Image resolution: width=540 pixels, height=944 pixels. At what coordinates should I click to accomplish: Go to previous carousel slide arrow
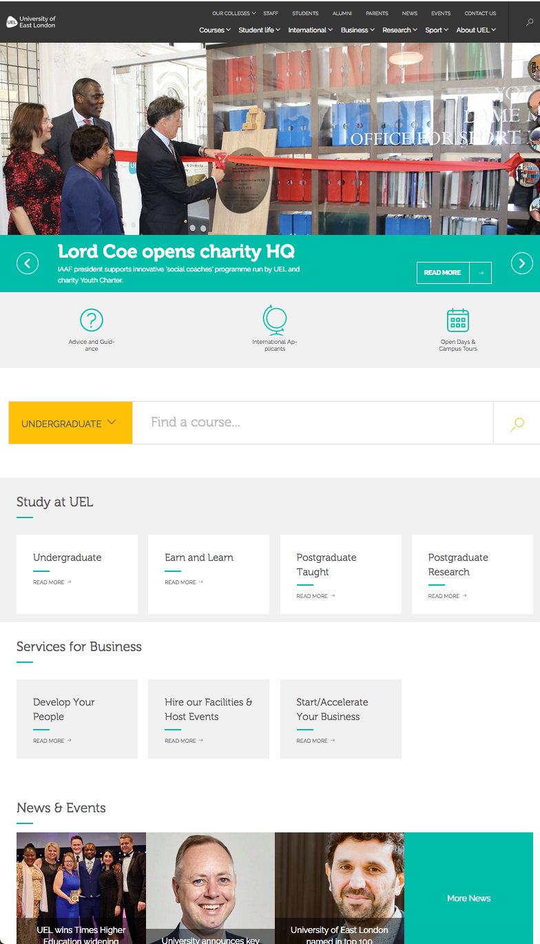tap(28, 263)
